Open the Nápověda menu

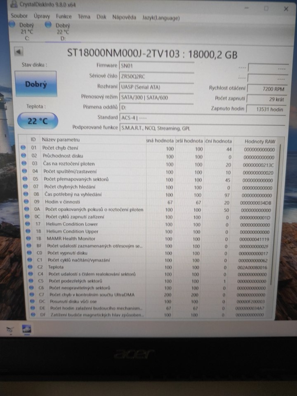(124, 17)
